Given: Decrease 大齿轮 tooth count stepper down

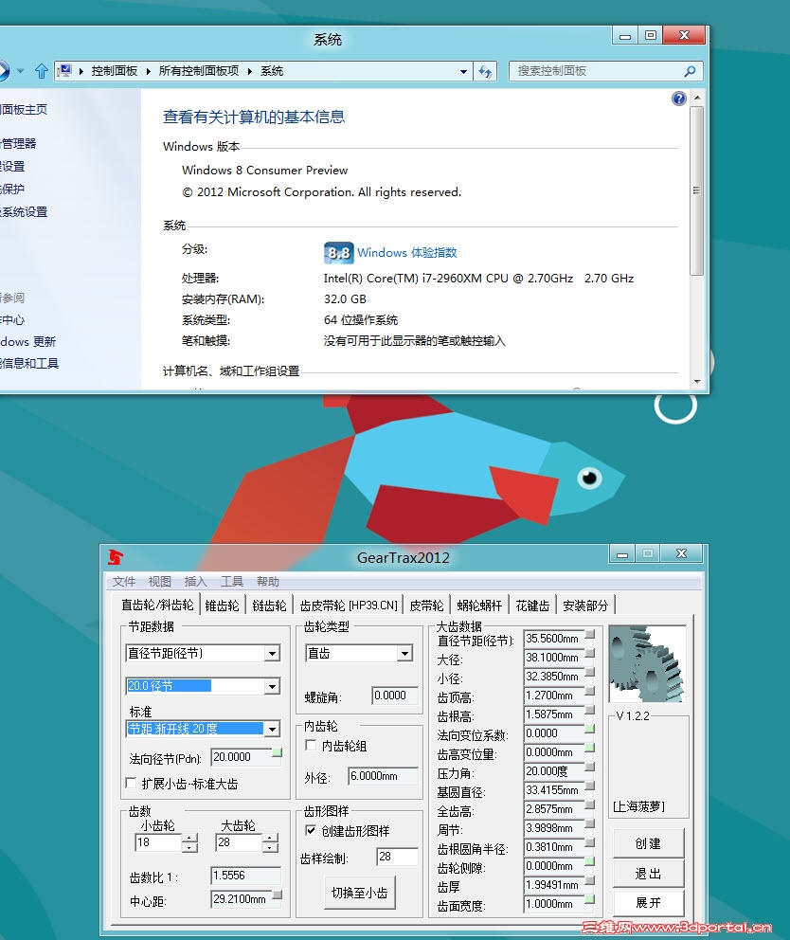Looking at the screenshot, I should click(x=270, y=848).
